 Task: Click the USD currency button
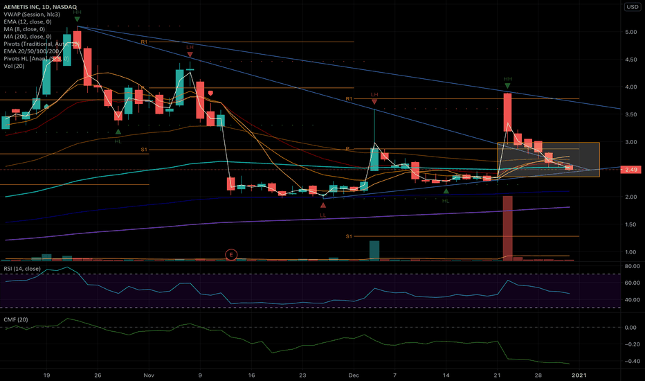[633, 7]
